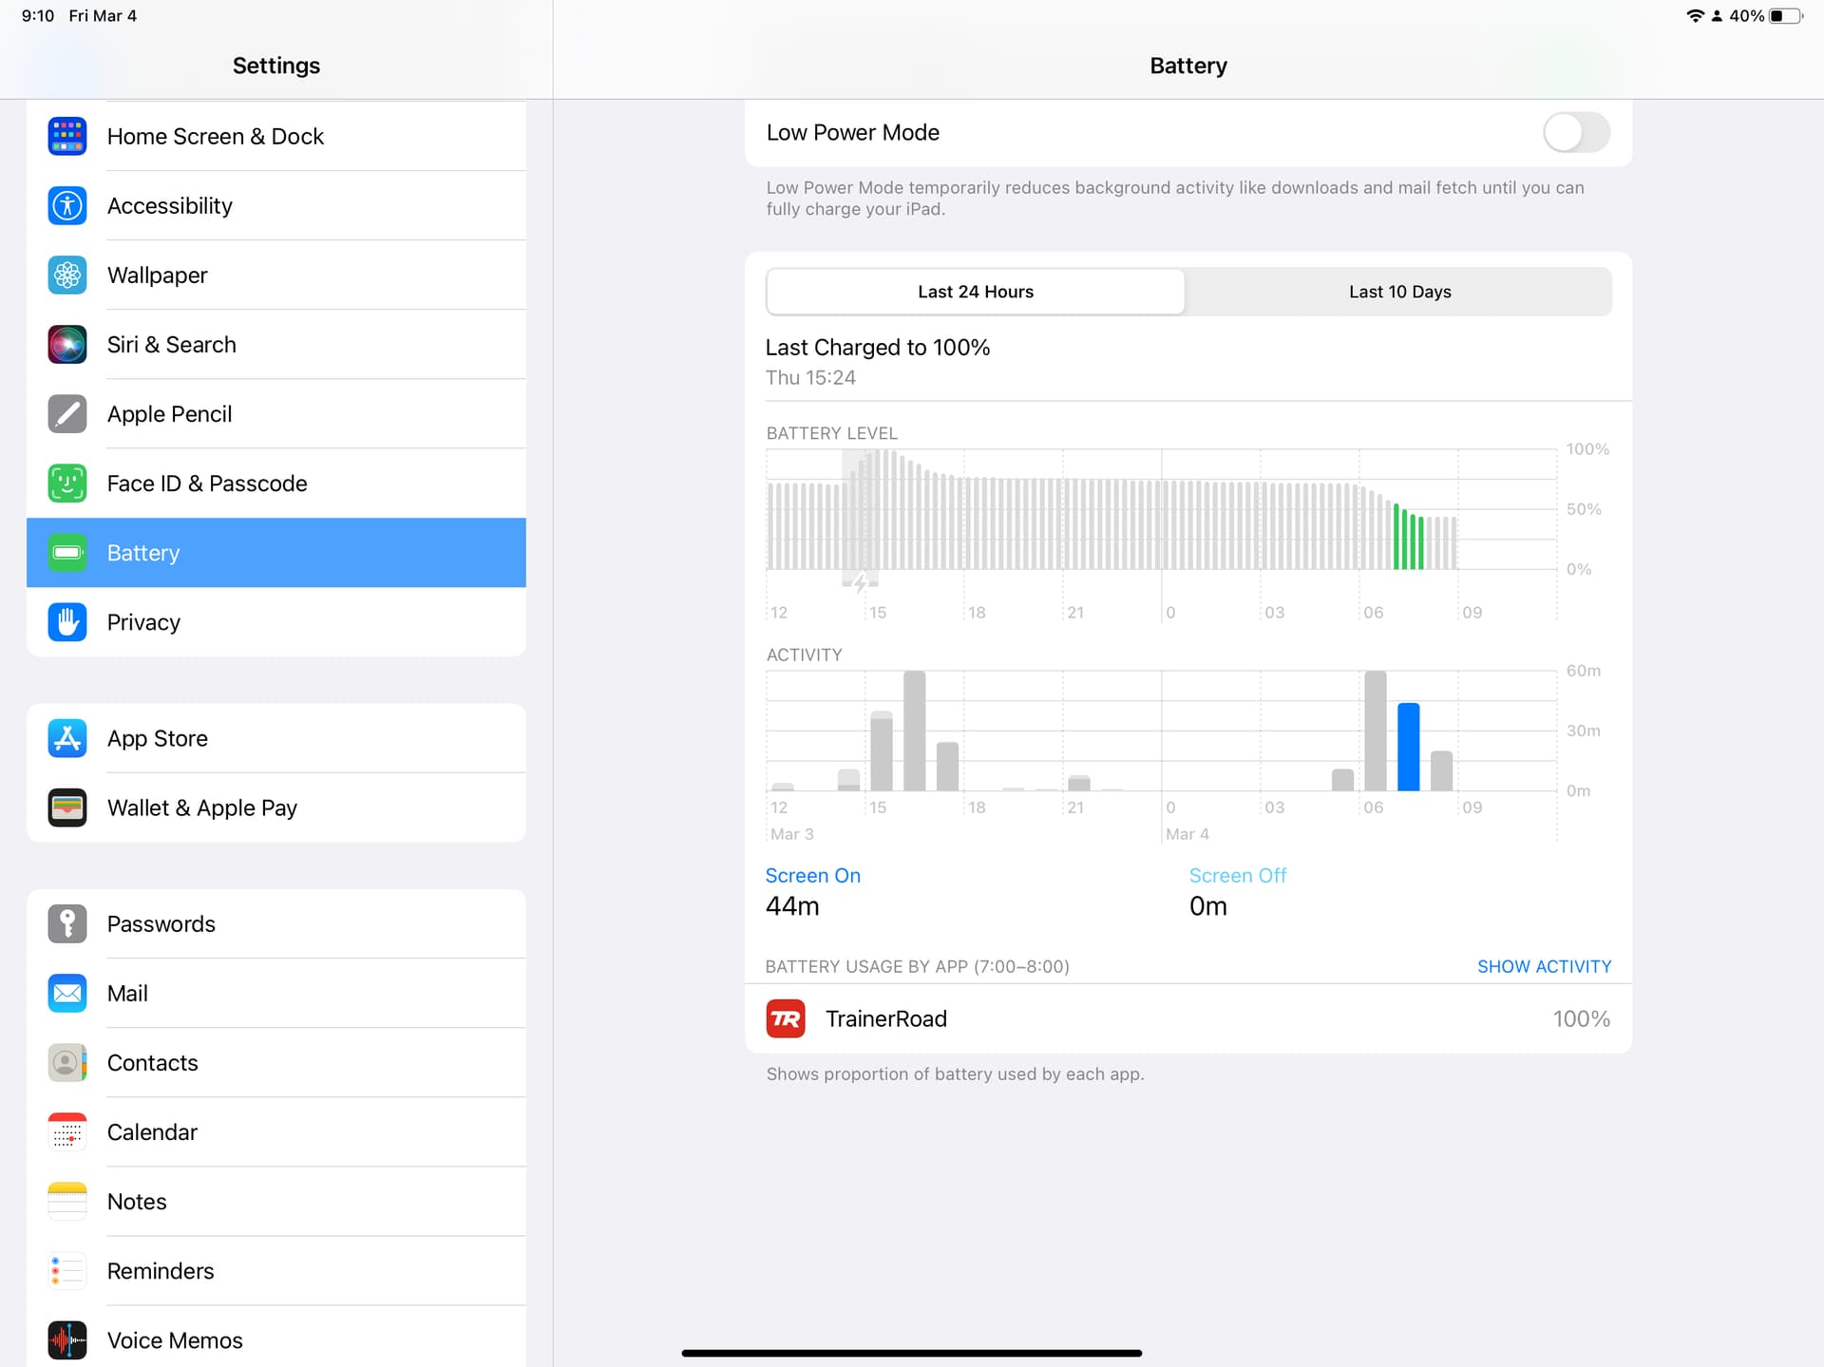
Task: Tap the Accessibility icon in sidebar
Action: [x=67, y=206]
